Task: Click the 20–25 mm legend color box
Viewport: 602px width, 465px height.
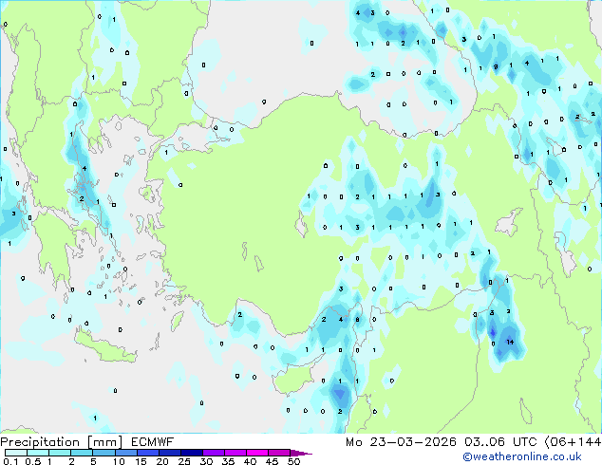Action: click(169, 453)
